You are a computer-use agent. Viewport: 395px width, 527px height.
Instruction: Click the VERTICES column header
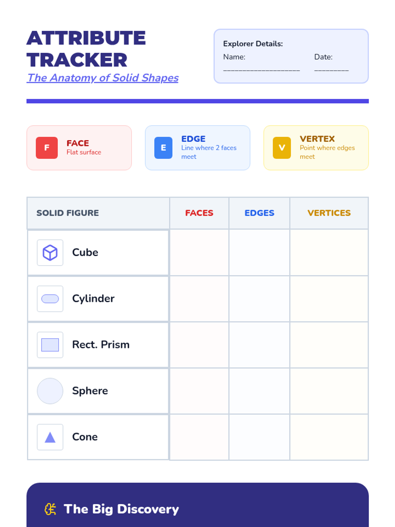coord(329,213)
